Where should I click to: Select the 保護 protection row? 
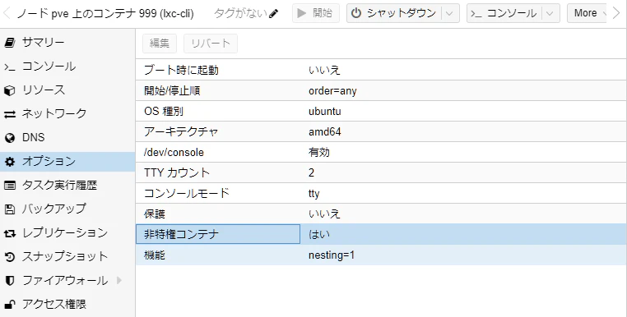pos(381,214)
